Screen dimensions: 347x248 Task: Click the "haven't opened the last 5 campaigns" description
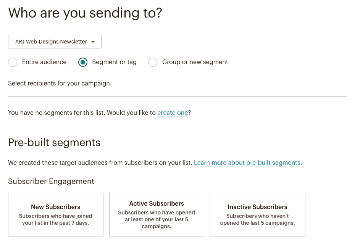(257, 219)
